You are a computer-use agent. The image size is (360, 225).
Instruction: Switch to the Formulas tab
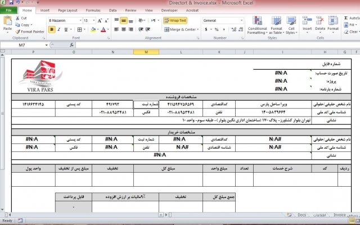click(93, 10)
